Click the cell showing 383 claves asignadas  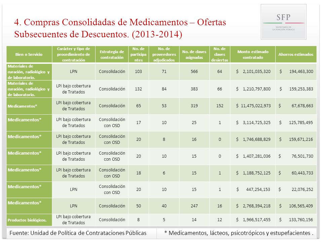point(194,89)
